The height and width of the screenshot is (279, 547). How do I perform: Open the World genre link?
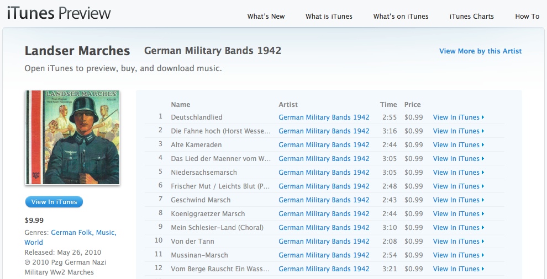(x=34, y=243)
